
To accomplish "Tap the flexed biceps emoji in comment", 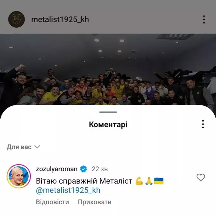I will 139,181.
